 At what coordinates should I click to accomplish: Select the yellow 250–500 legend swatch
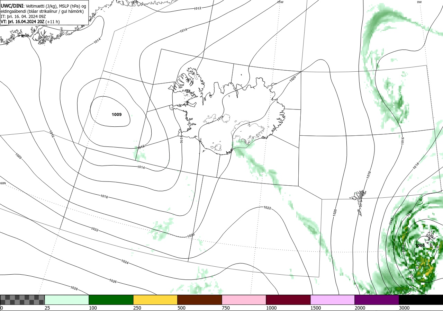pyautogui.click(x=155, y=300)
